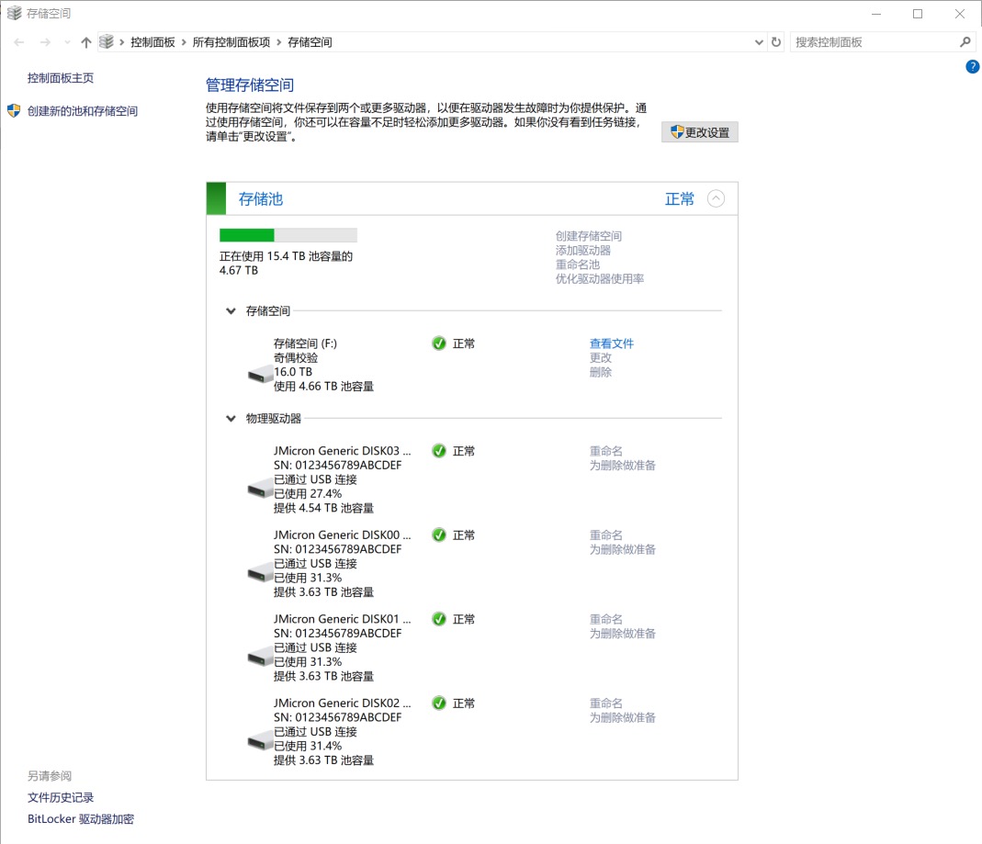Click 所有控制面板项 in the breadcrumb
The height and width of the screenshot is (844, 982).
tap(231, 42)
